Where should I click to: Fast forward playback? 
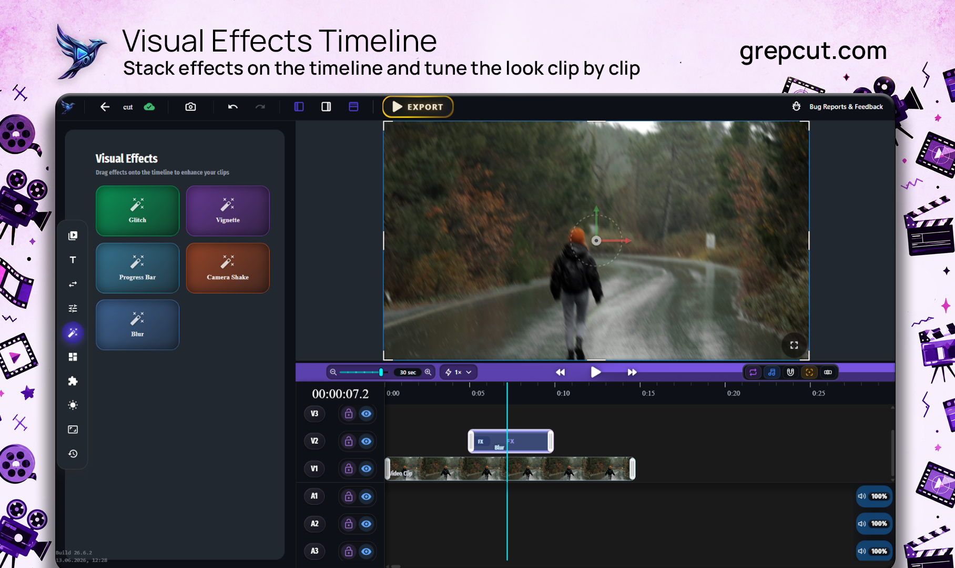pyautogui.click(x=632, y=372)
